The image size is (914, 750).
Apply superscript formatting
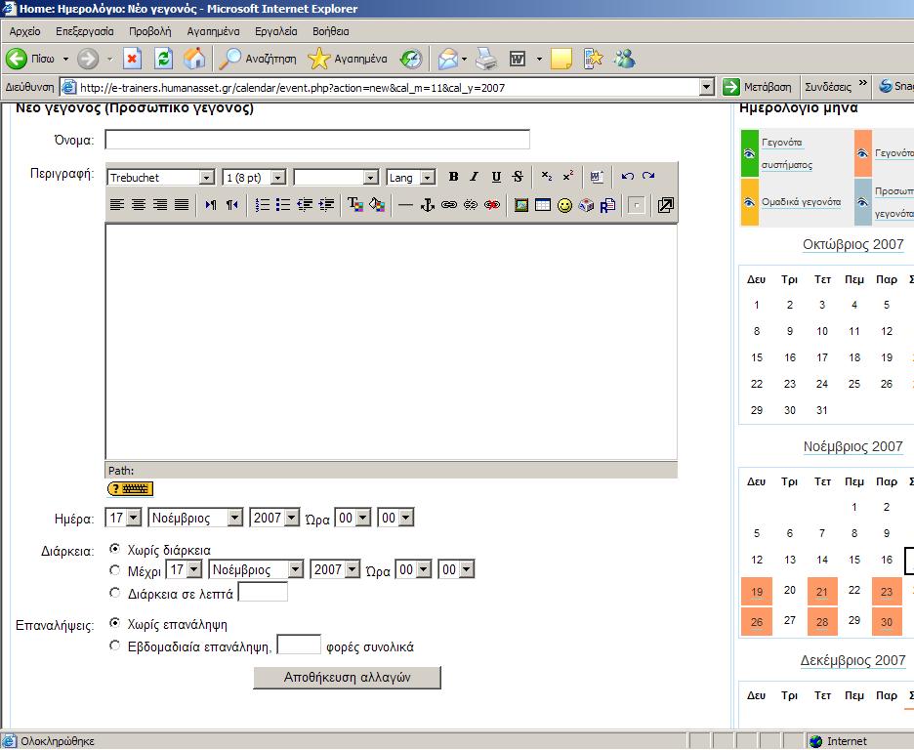point(567,177)
